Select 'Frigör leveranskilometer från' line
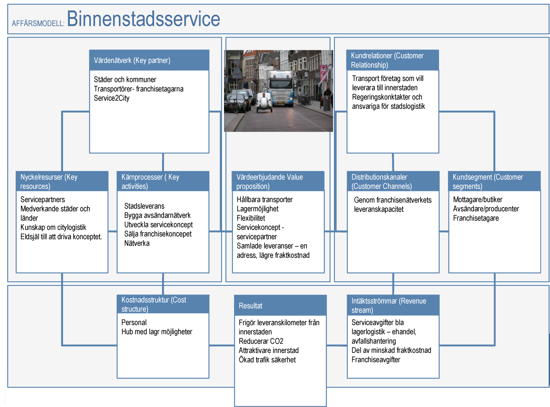This screenshot has height=407, width=550. (279, 323)
